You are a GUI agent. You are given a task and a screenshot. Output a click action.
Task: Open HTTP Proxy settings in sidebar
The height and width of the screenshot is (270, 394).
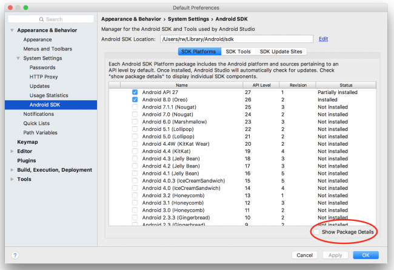44,77
